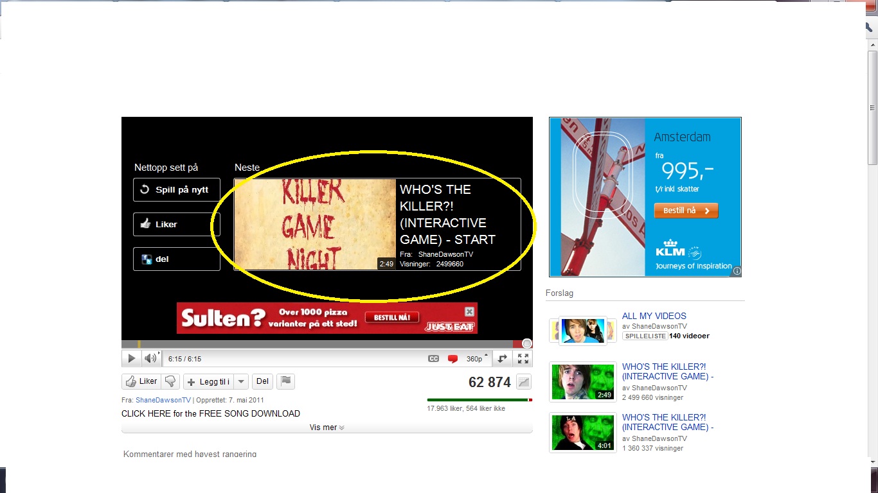This screenshot has width=878, height=493.
Task: Enter fullscreen with the player fullscreen icon
Action: point(523,359)
